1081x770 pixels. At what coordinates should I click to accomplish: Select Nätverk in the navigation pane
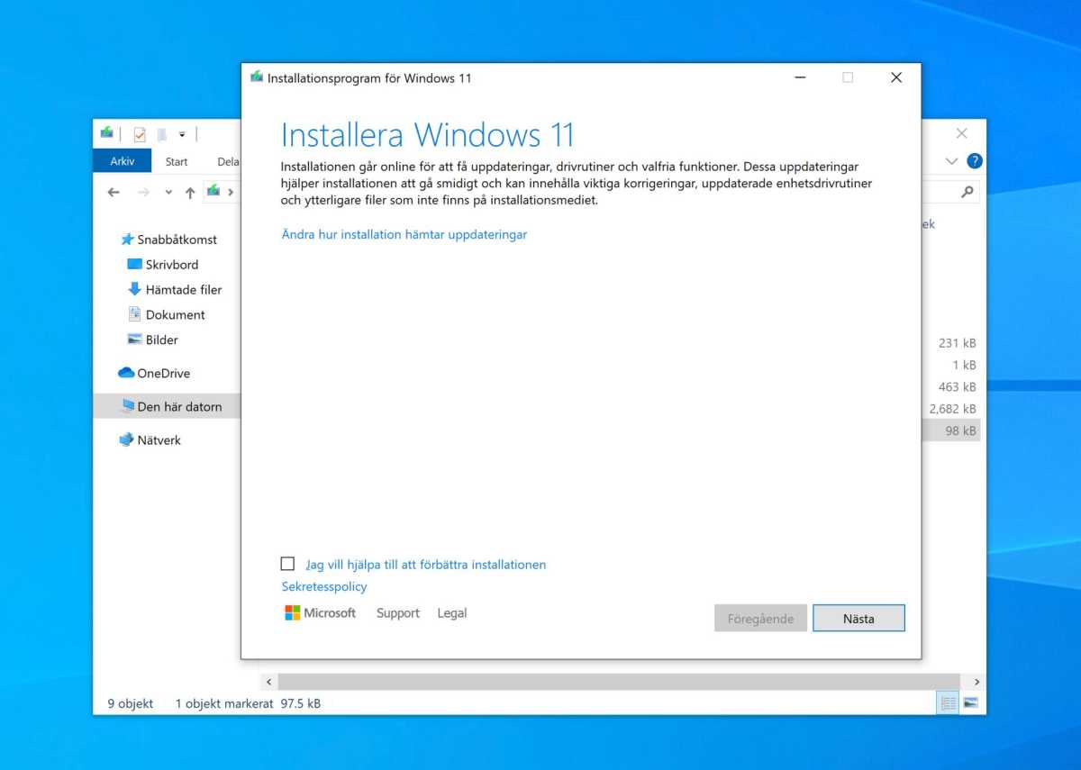150,440
